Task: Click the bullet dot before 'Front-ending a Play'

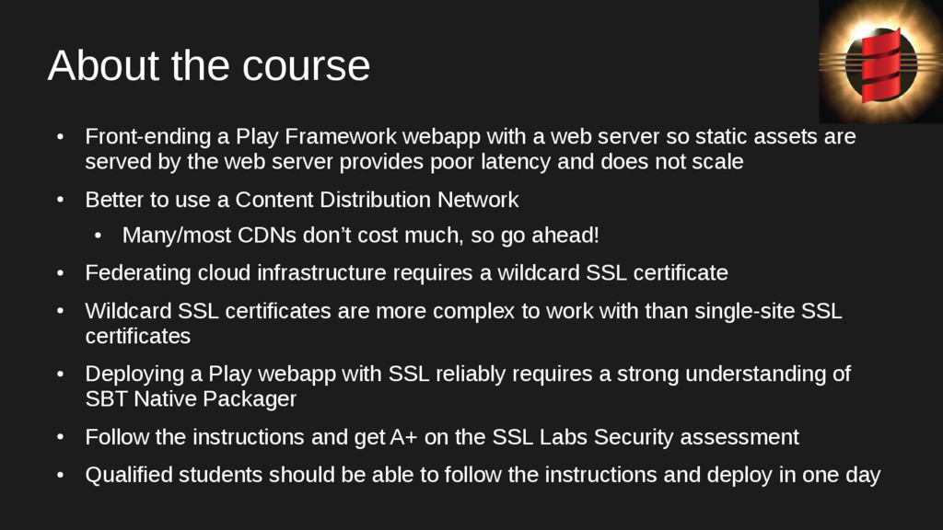Action: [x=60, y=138]
